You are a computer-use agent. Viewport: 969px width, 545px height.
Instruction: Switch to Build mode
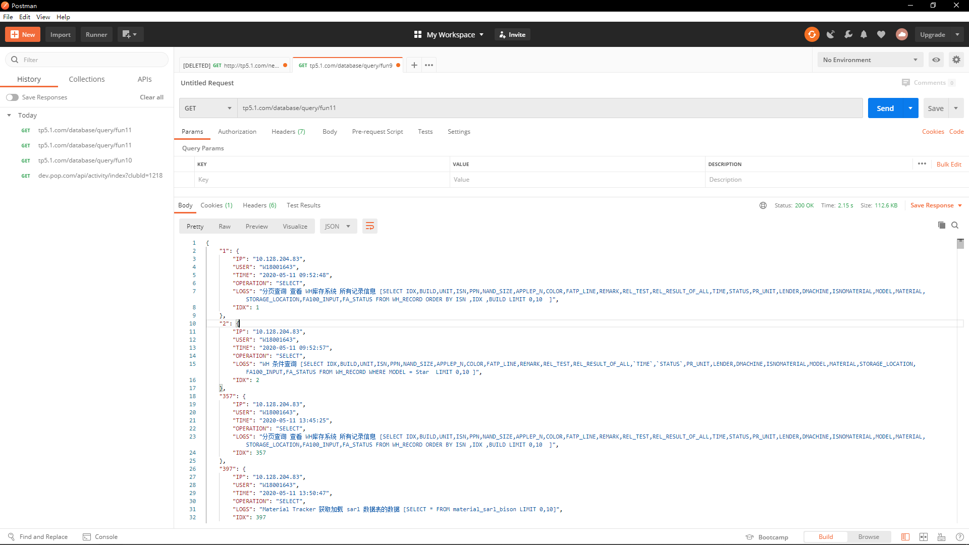pos(826,537)
